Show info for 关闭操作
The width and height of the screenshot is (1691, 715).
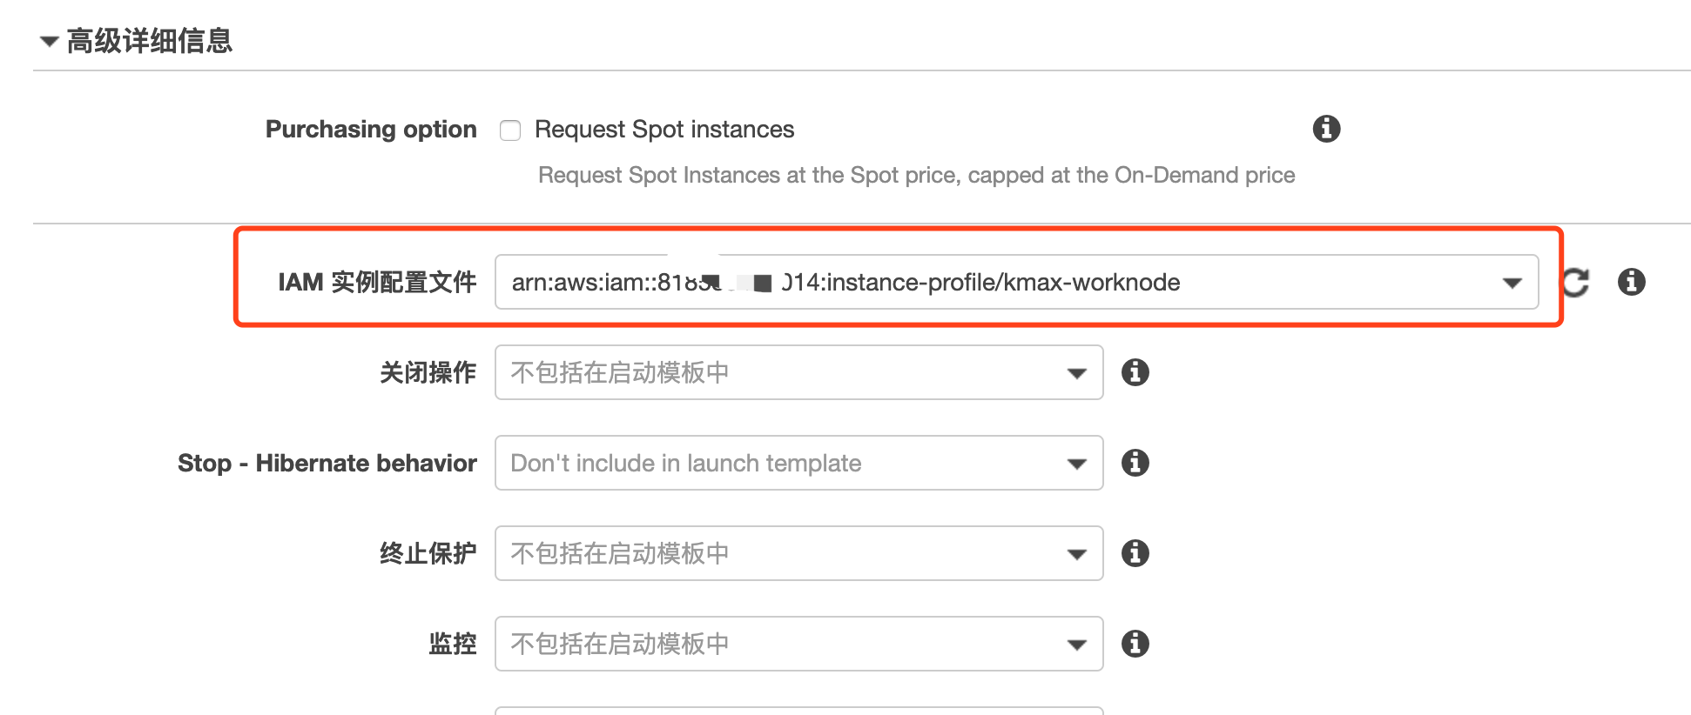(x=1135, y=372)
